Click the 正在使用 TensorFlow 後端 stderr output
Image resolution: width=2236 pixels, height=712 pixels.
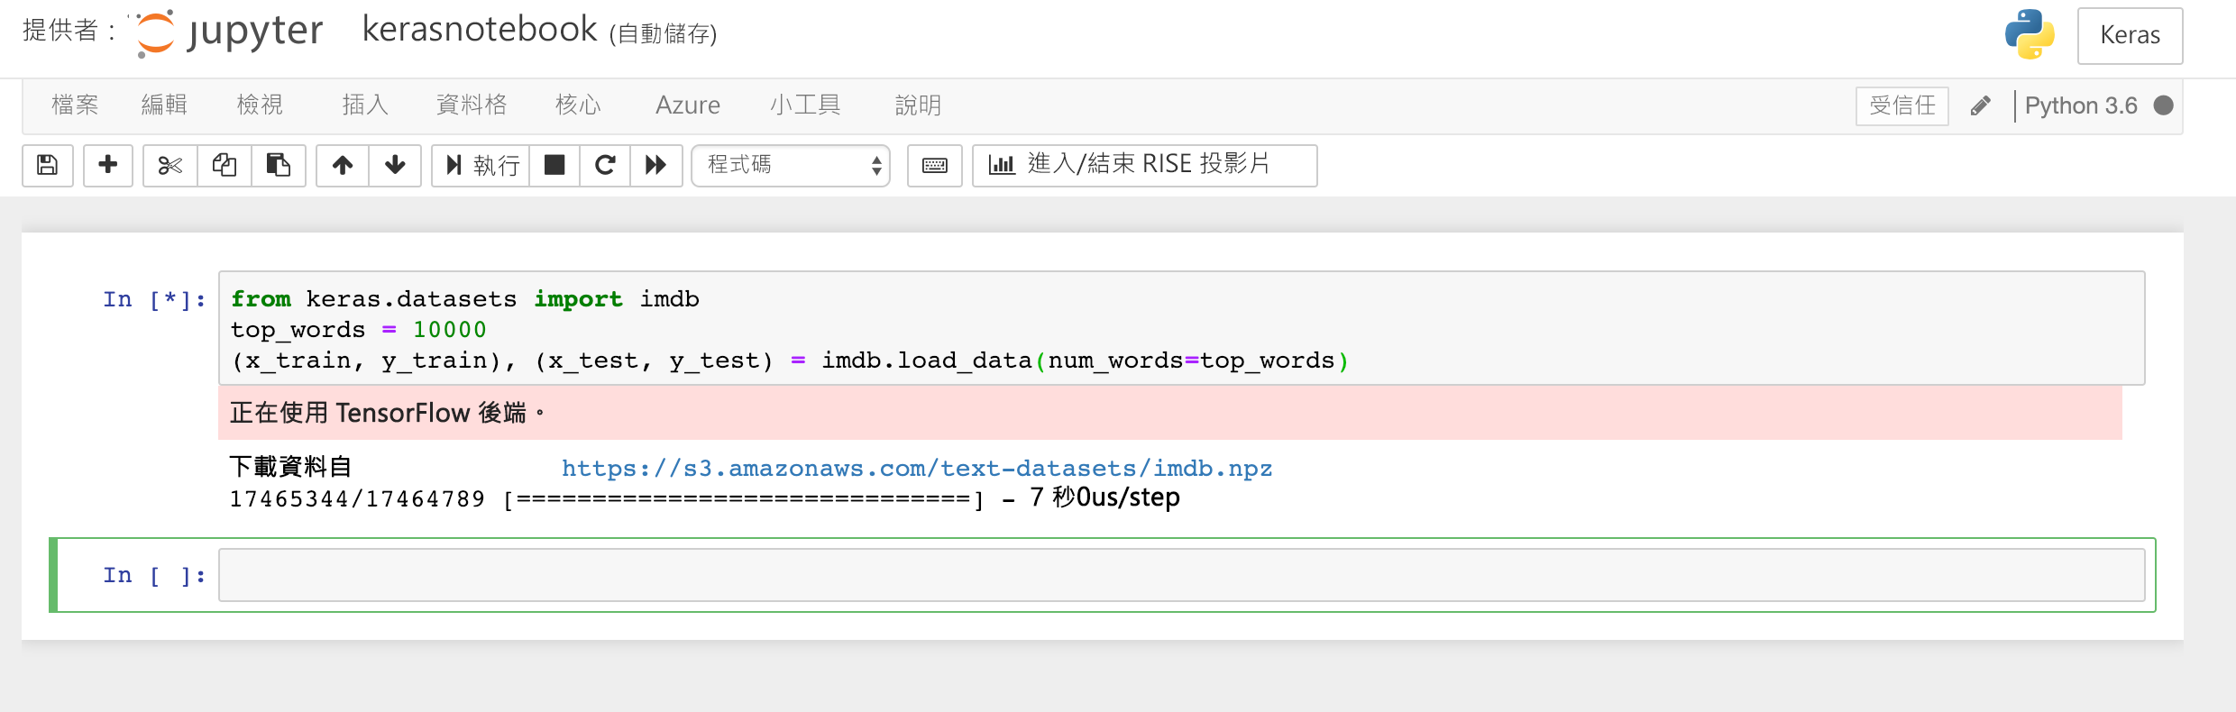(1170, 413)
